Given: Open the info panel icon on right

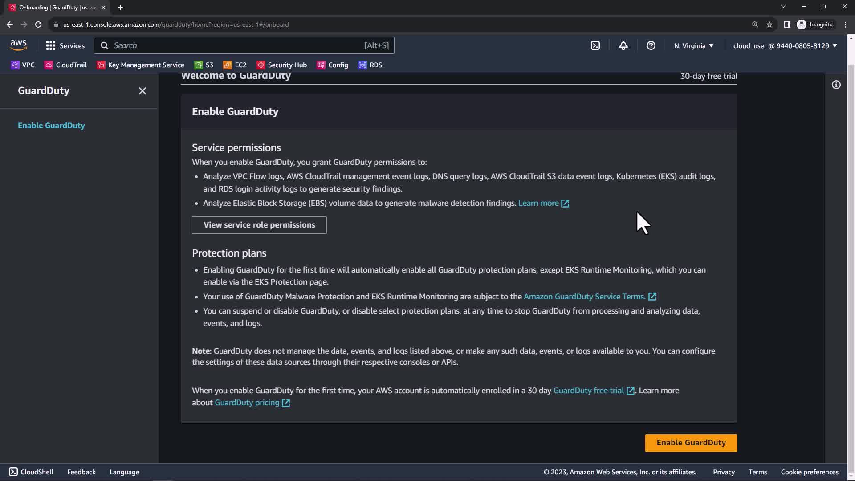Looking at the screenshot, I should [836, 85].
